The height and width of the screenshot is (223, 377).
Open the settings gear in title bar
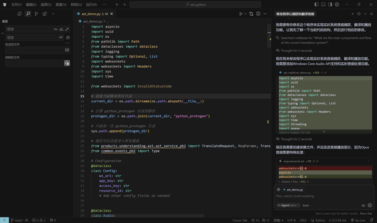point(337,5)
